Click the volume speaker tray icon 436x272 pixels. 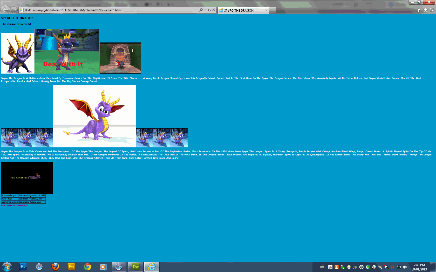pos(405,267)
